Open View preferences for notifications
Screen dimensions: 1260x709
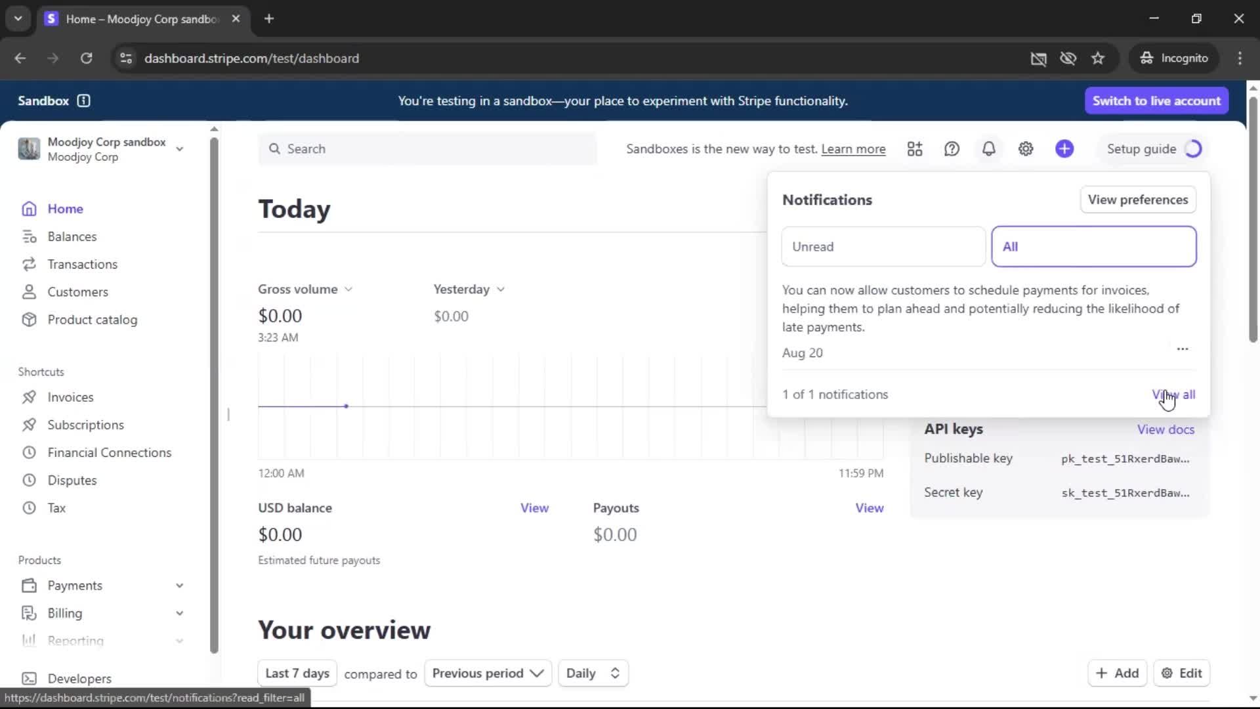click(1138, 200)
